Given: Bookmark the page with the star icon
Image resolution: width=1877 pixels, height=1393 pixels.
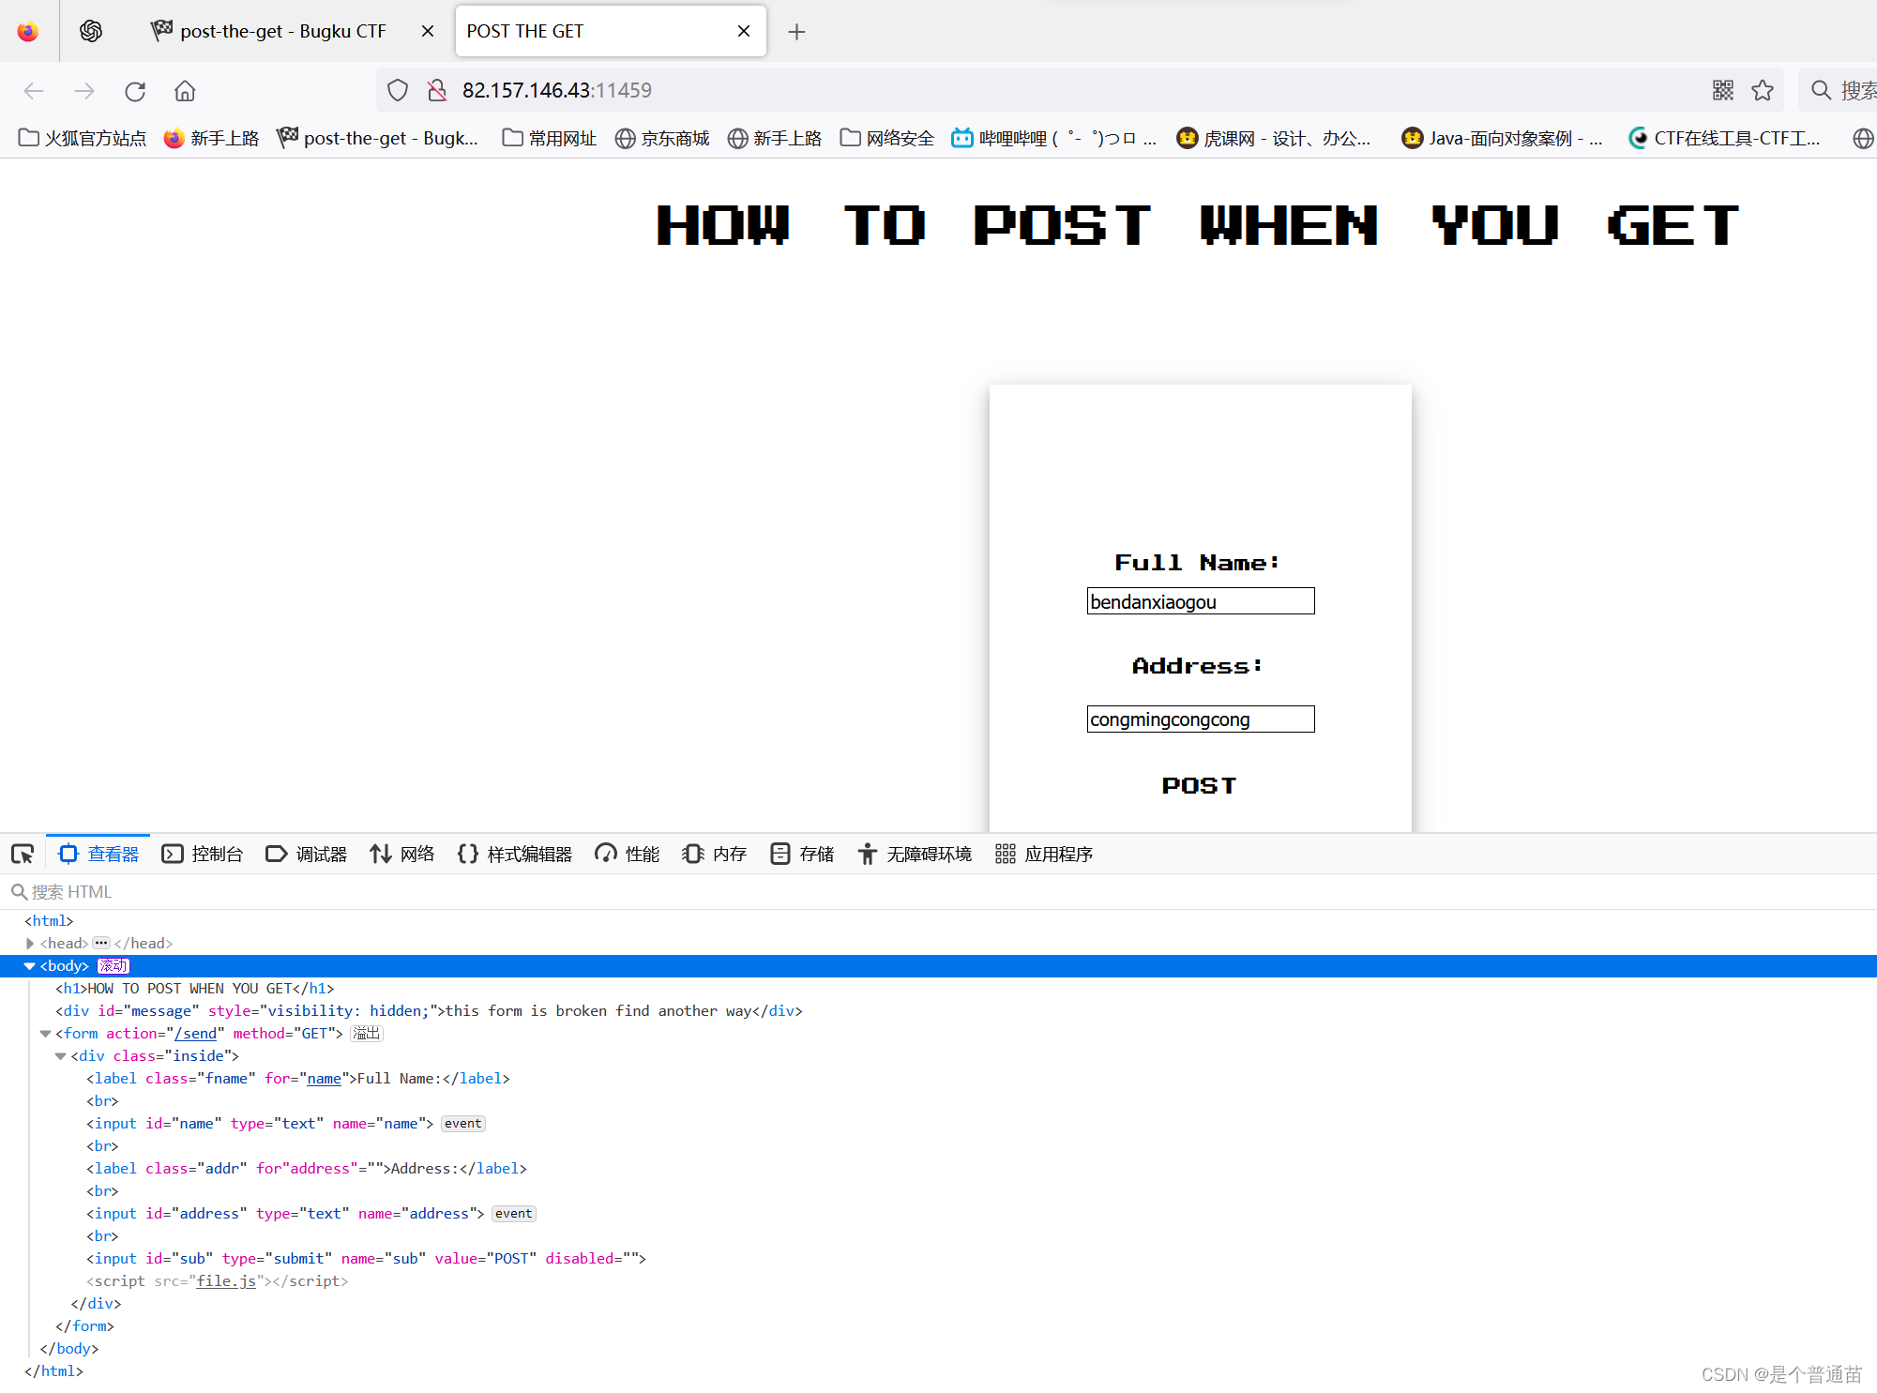Looking at the screenshot, I should pos(1763,90).
